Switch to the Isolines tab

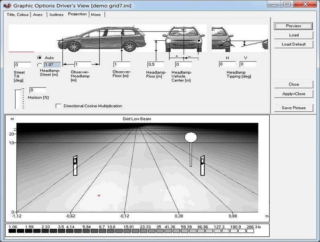tap(56, 15)
